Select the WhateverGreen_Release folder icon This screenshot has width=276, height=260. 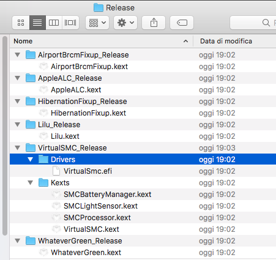31,240
